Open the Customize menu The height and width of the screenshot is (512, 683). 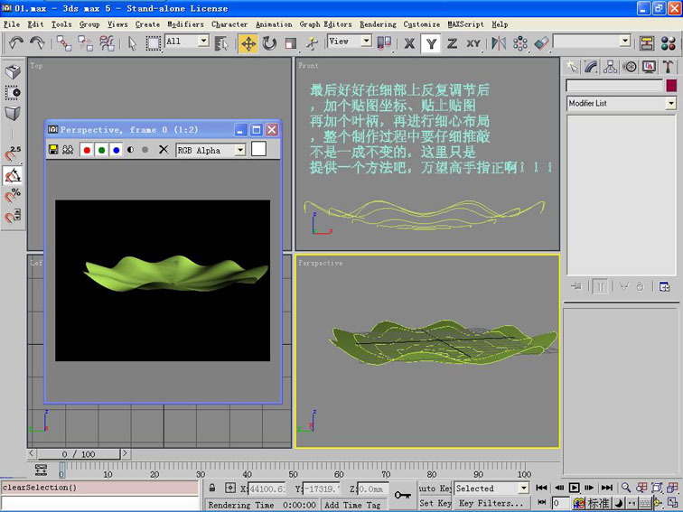421,24
